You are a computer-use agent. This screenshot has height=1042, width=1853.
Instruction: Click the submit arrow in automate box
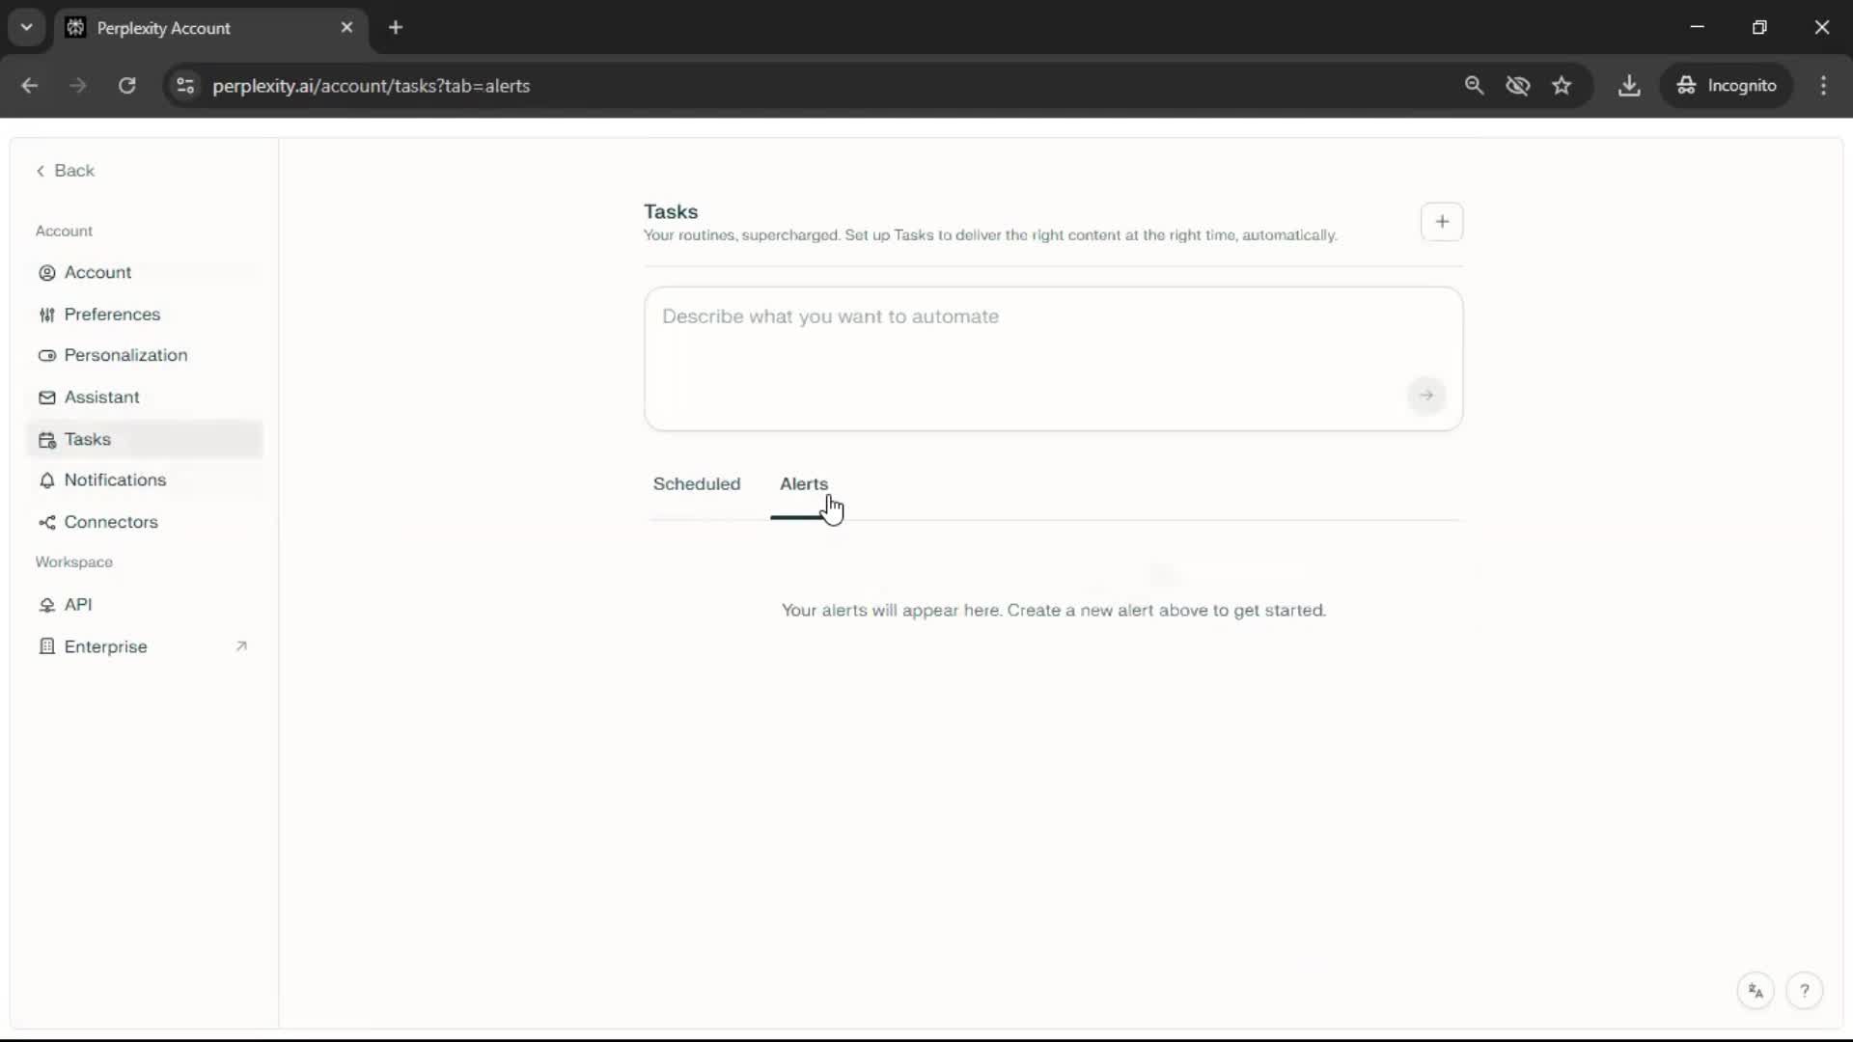[1425, 396]
